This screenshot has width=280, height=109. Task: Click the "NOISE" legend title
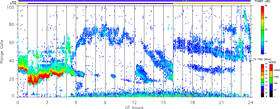(272, 62)
